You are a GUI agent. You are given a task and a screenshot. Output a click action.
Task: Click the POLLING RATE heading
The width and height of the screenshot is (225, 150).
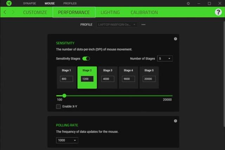pyautogui.click(x=67, y=125)
